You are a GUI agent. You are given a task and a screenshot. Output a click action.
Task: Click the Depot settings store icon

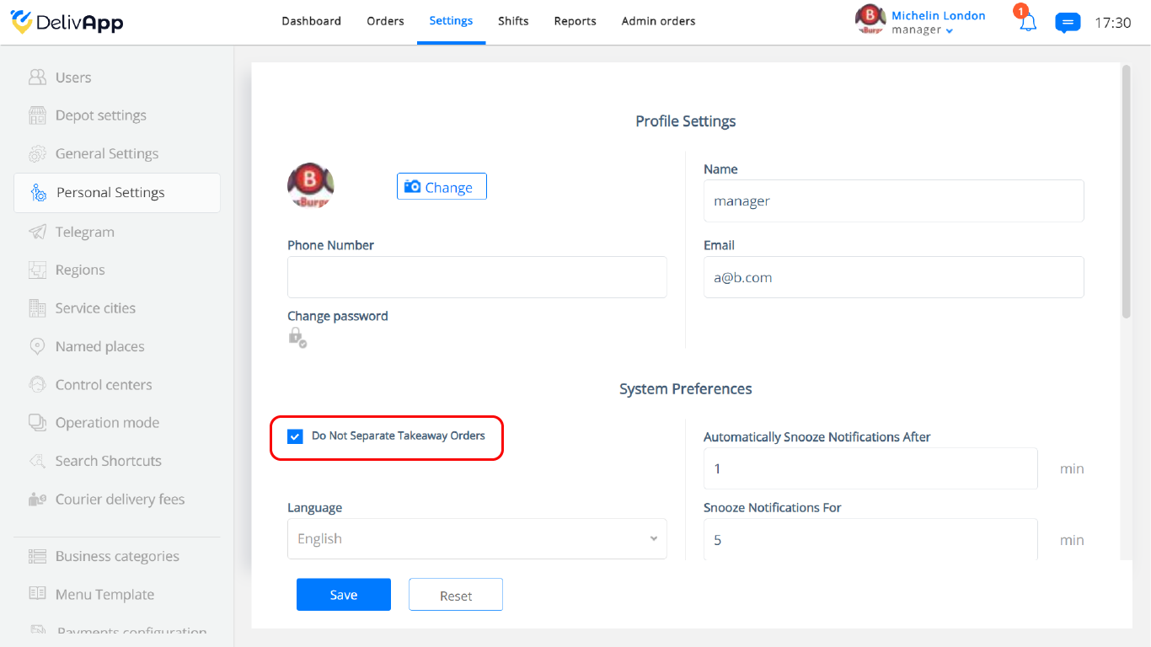pos(37,115)
